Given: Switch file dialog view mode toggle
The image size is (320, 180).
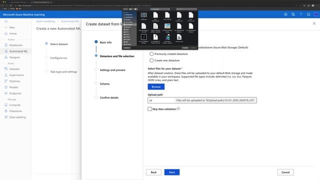Looking at the screenshot, I should (130, 9).
